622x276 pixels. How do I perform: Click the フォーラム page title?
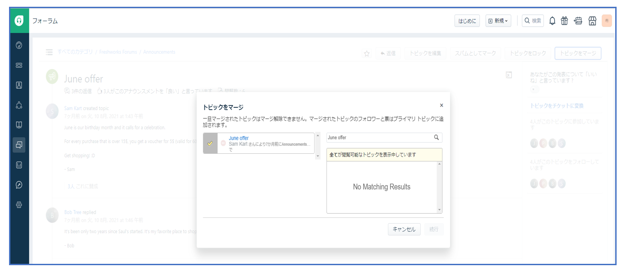point(45,21)
